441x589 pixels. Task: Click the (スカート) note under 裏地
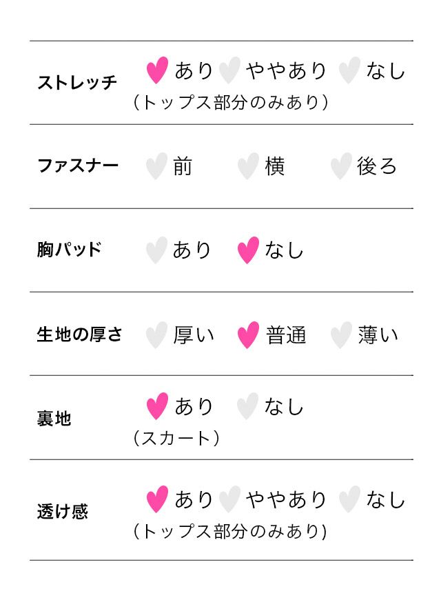176,438
